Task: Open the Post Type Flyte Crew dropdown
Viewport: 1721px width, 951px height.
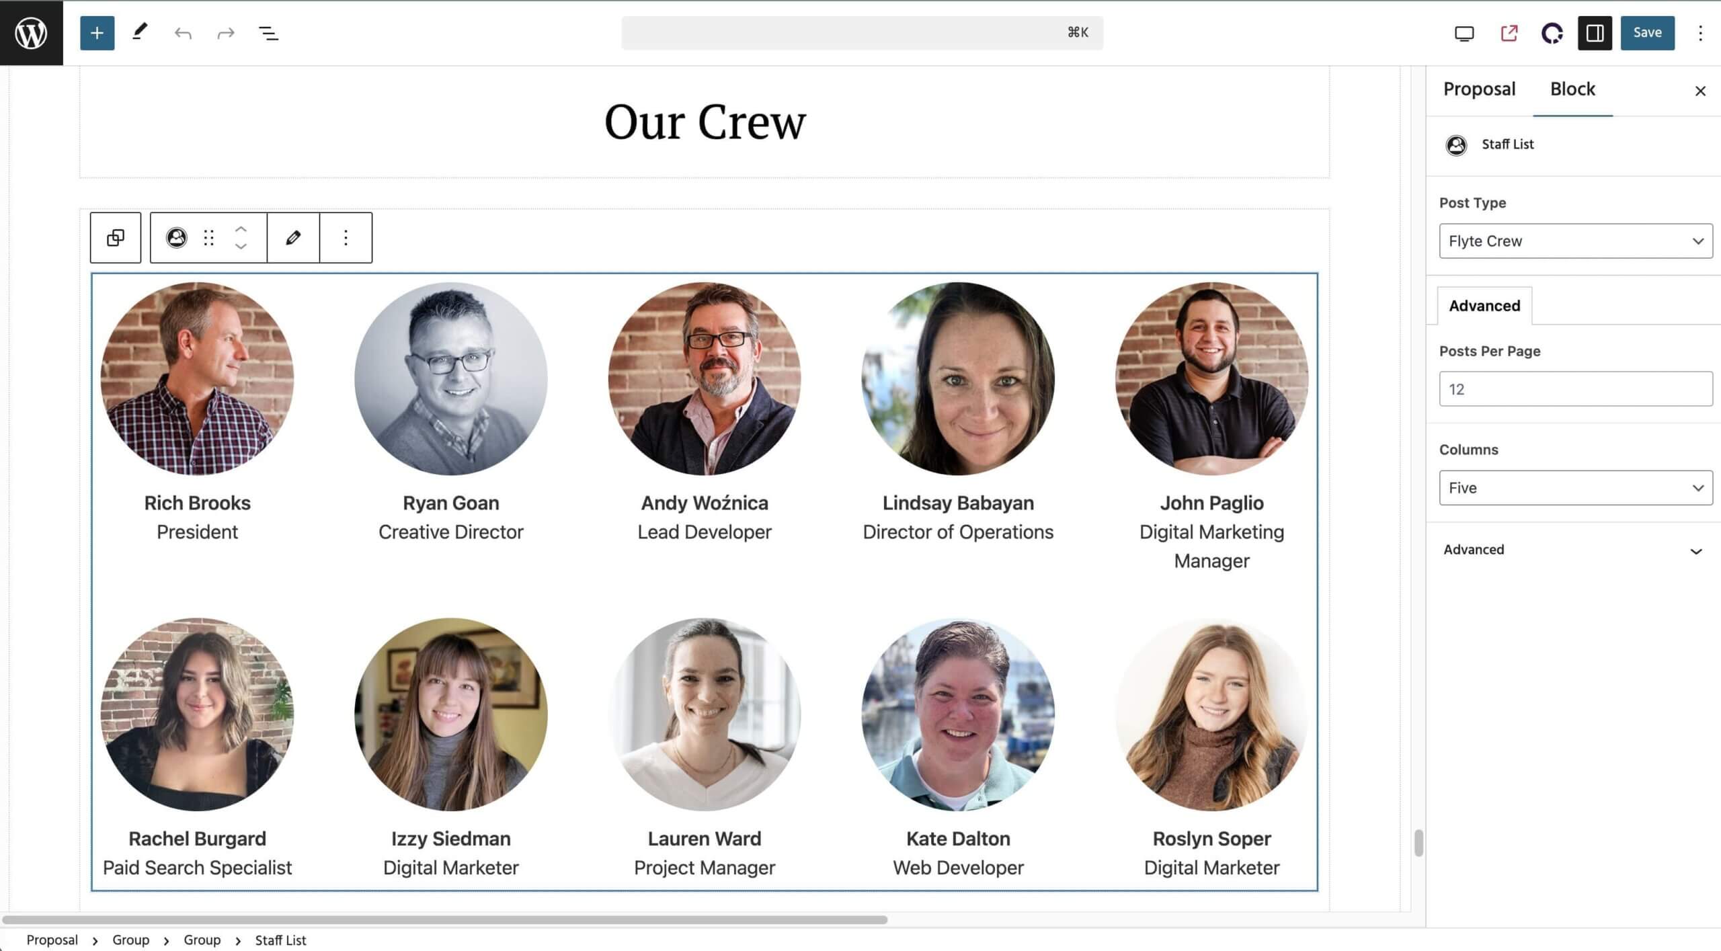Action: 1575,241
